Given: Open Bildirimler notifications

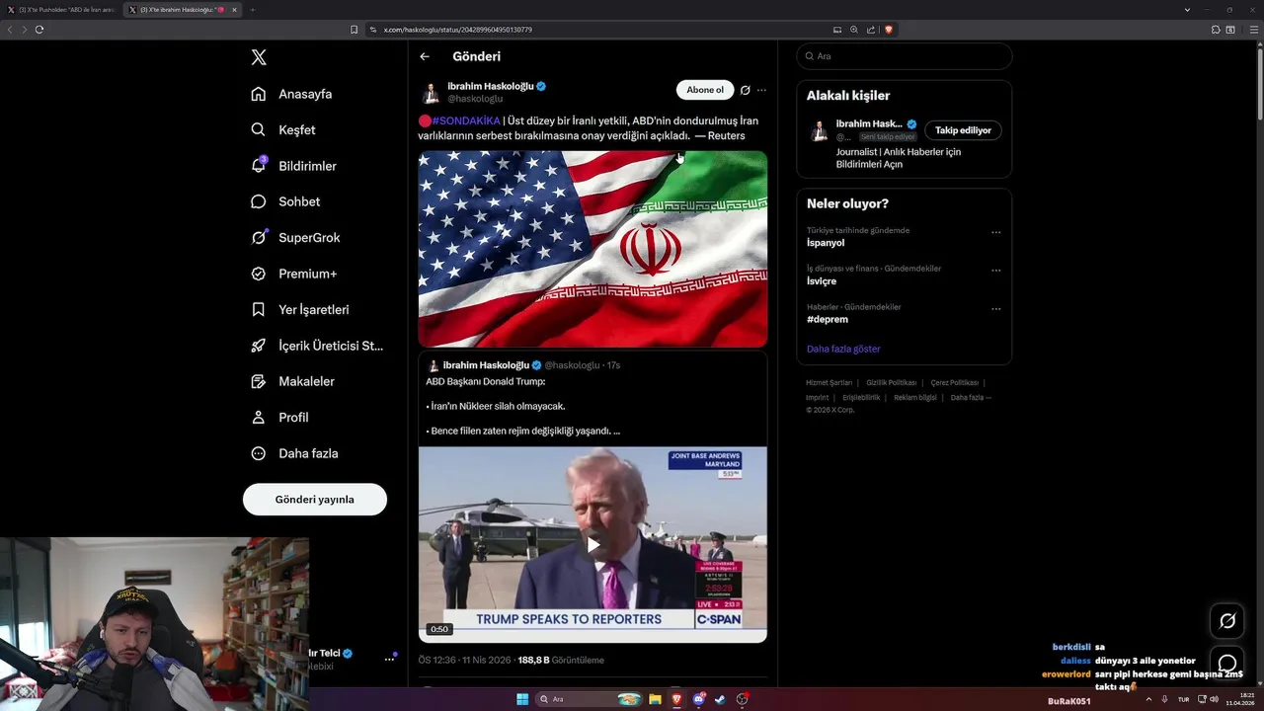Looking at the screenshot, I should coord(293,166).
